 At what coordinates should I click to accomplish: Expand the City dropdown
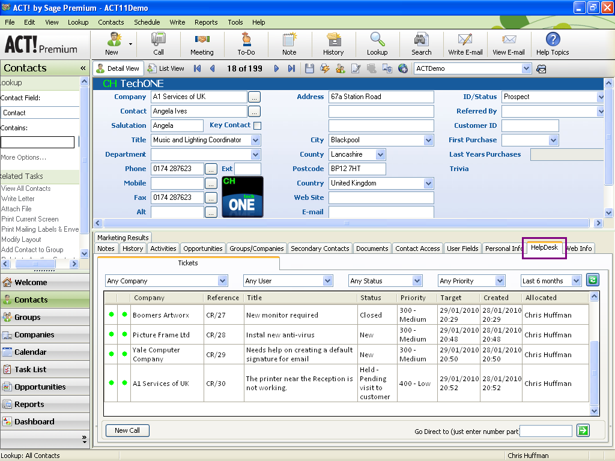(x=428, y=140)
